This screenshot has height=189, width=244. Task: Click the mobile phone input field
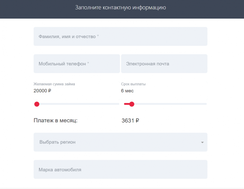tap(77, 63)
